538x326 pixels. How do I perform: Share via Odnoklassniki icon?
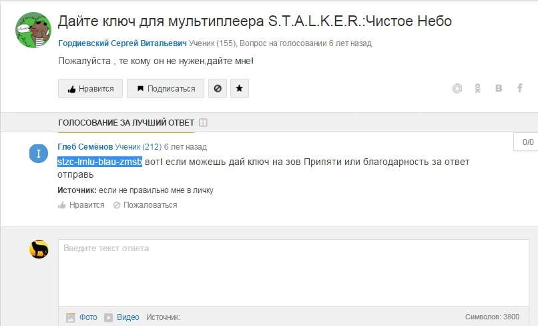[478, 89]
